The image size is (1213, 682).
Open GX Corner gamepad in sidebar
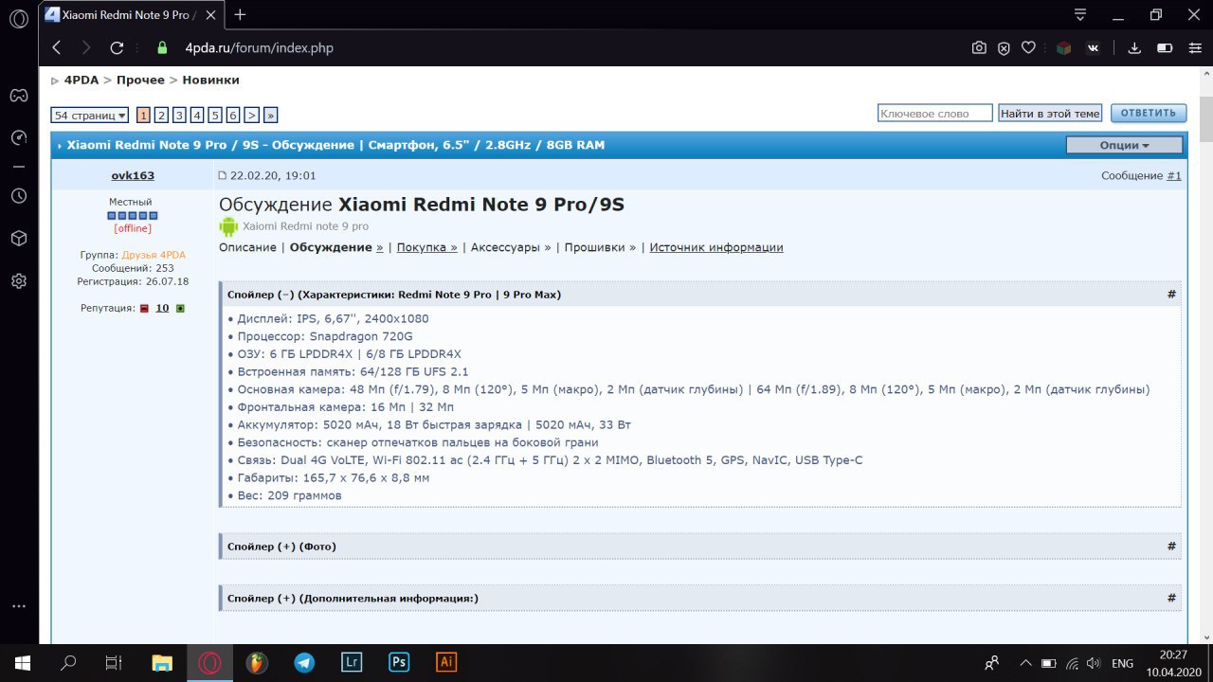click(x=19, y=95)
